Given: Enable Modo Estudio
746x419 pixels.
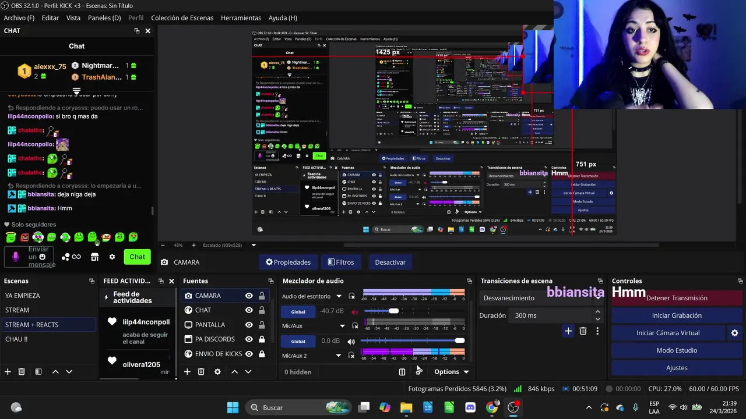Looking at the screenshot, I should [x=677, y=350].
